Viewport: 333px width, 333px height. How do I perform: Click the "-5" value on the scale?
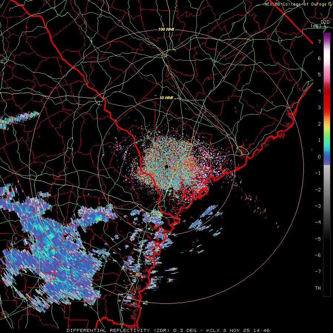(x=318, y=239)
